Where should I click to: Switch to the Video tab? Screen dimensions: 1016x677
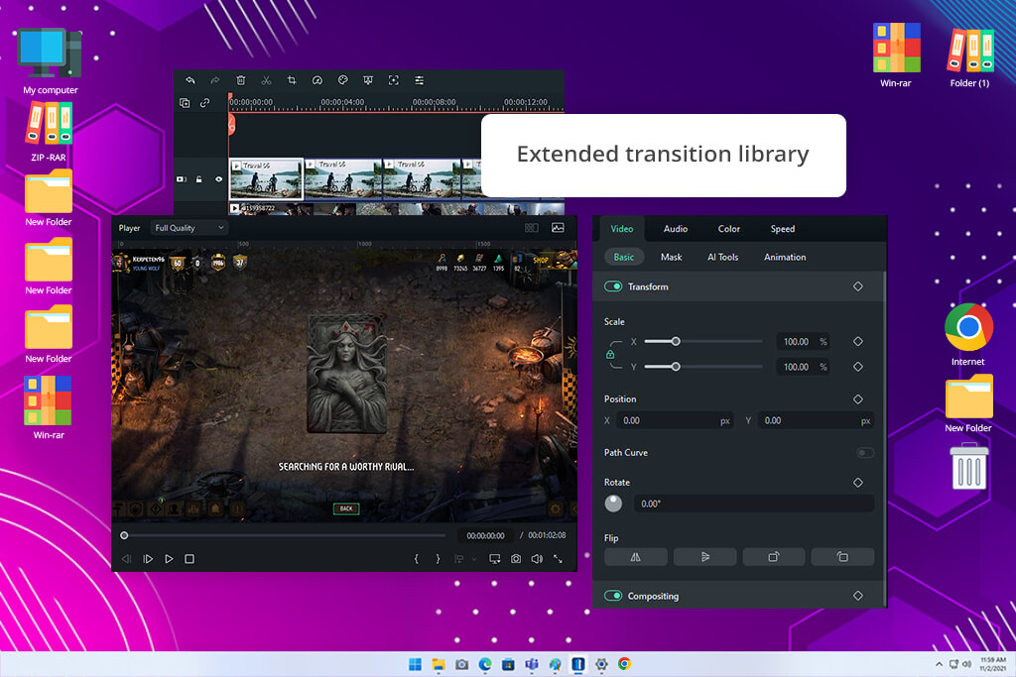click(x=621, y=228)
